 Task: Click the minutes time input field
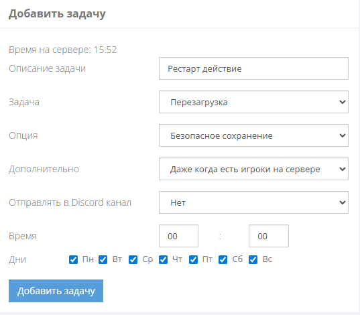click(269, 236)
